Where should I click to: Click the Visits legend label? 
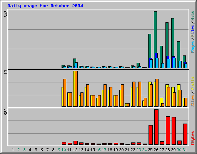click(x=192, y=84)
